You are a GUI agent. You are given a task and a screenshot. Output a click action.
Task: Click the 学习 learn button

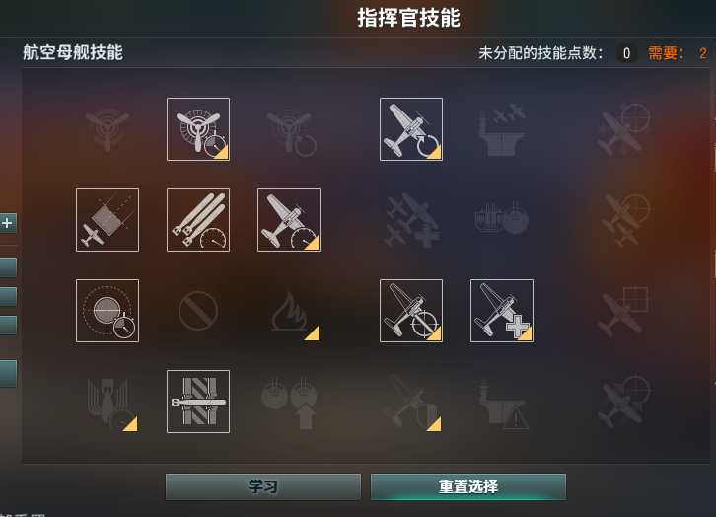(263, 486)
